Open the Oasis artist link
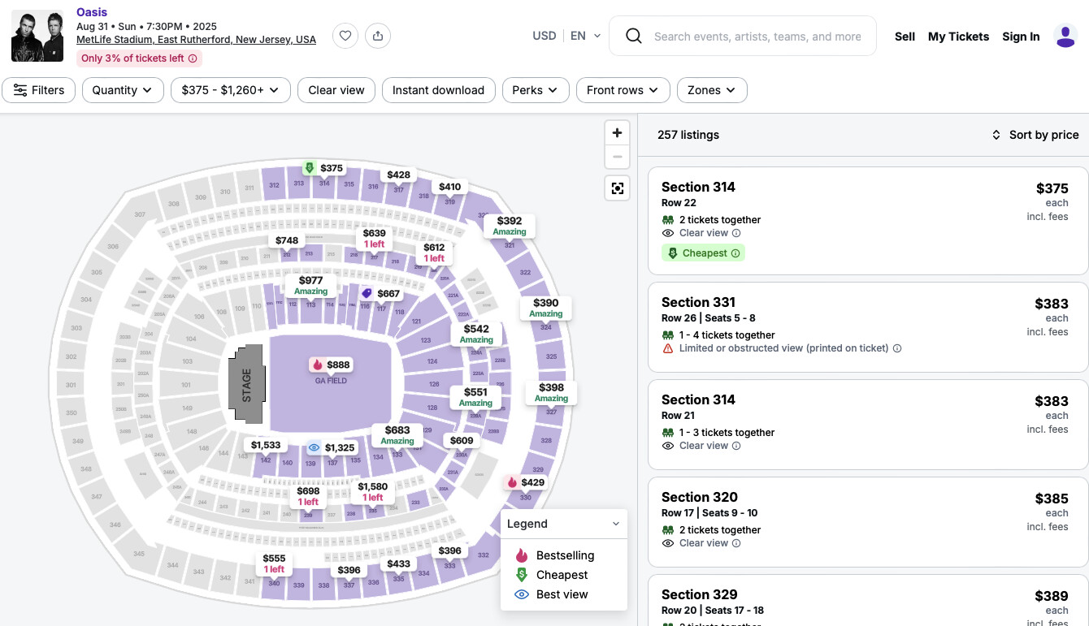1089x626 pixels. 92,12
